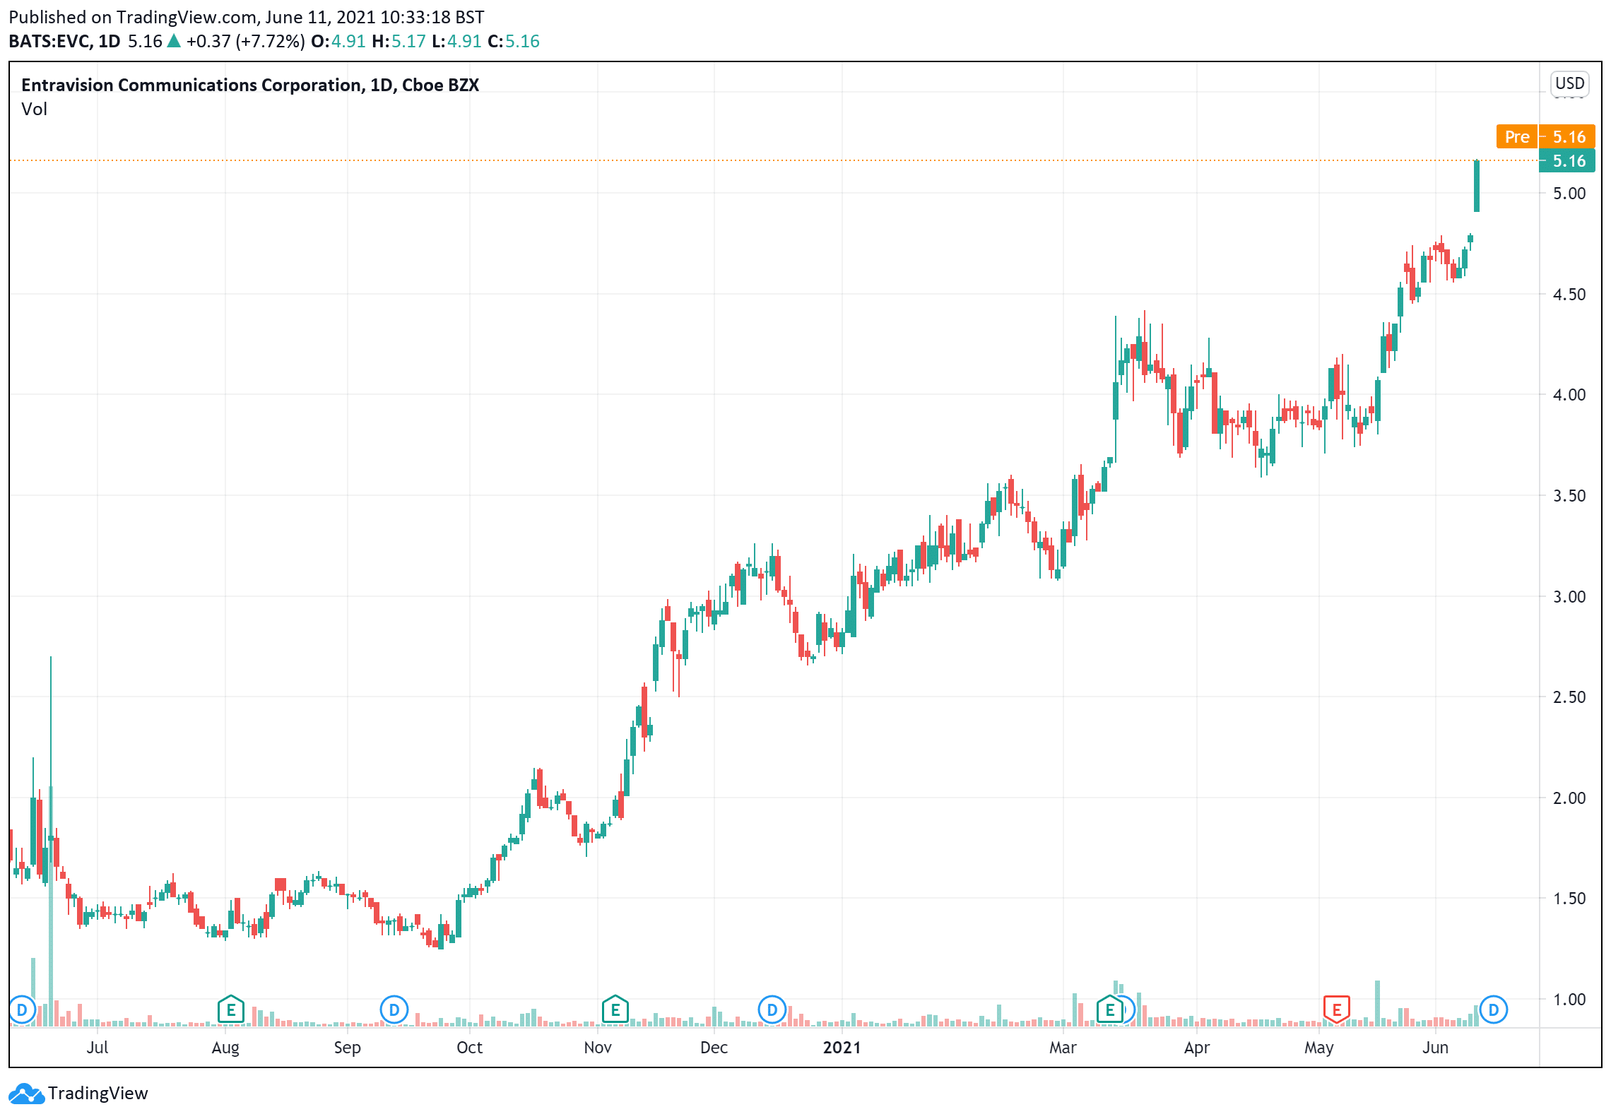Image resolution: width=1611 pixels, height=1119 pixels.
Task: Click the 5.00 price axis label
Action: coord(1569,193)
